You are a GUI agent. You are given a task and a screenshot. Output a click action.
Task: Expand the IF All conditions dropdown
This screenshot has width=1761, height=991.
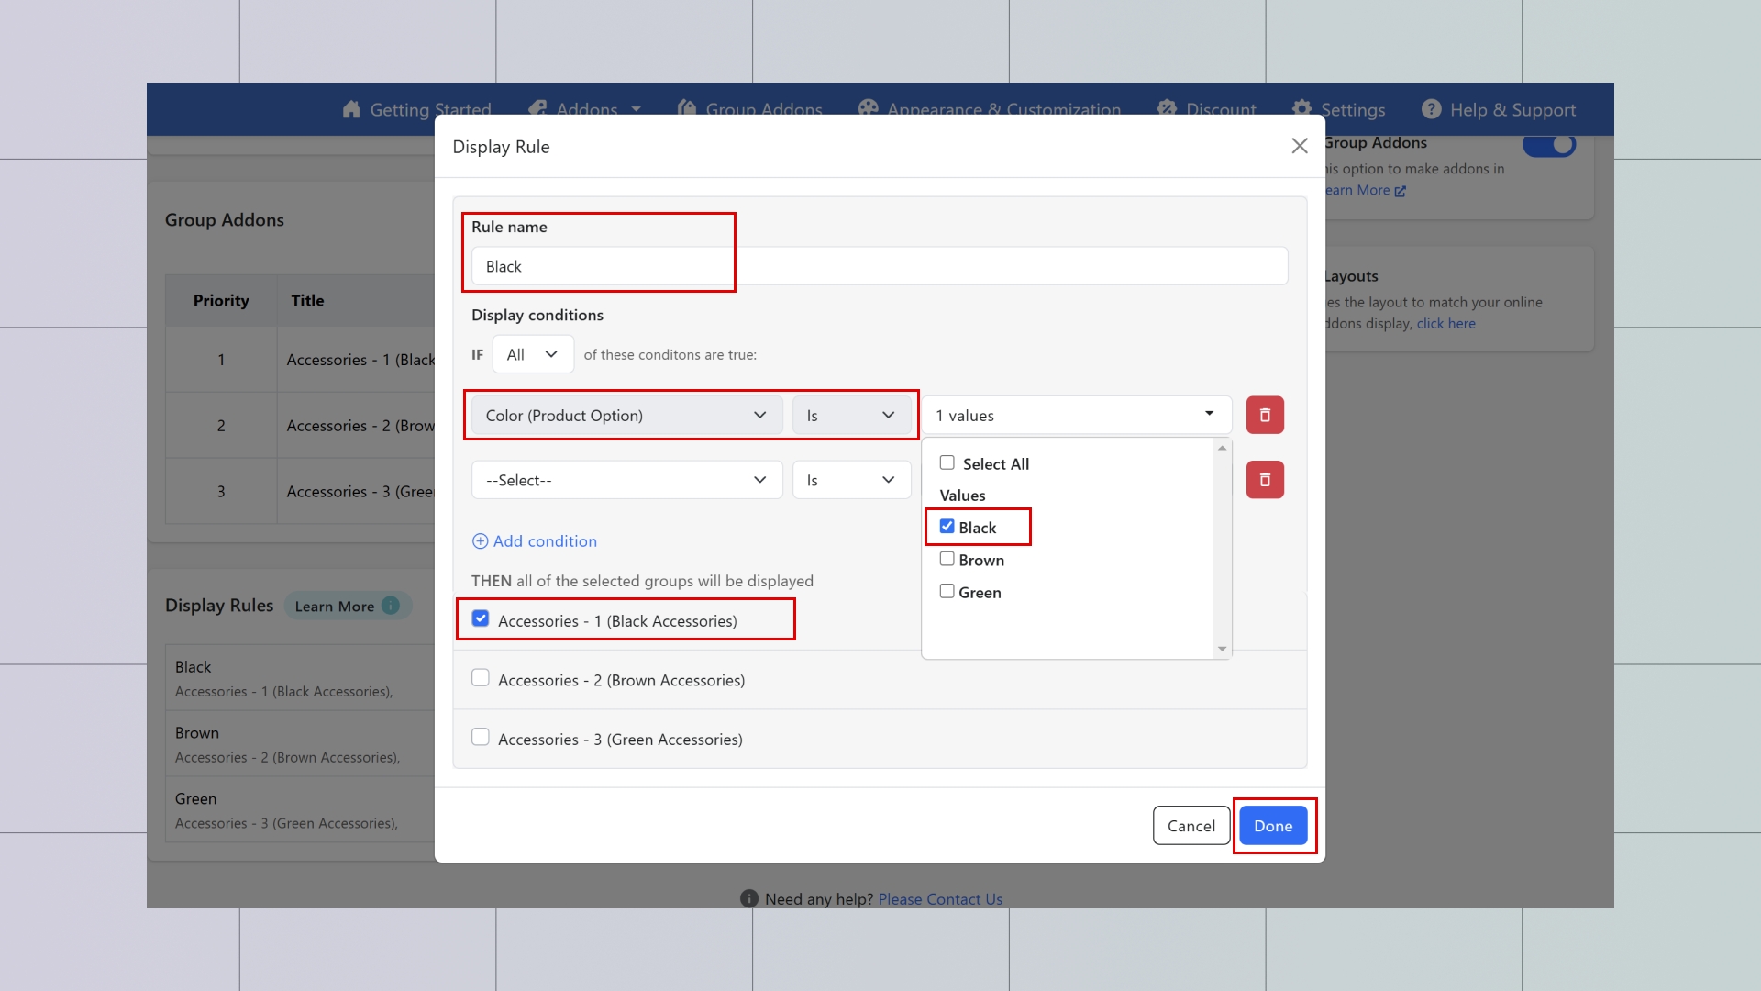532,354
